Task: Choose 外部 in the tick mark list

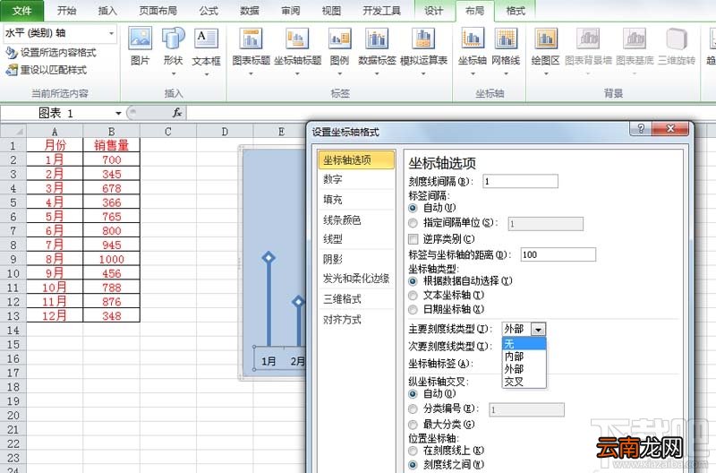Action: coord(524,369)
